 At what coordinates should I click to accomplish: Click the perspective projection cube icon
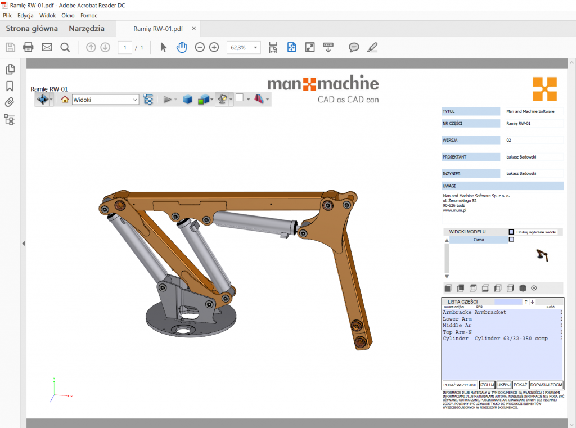pos(187,100)
